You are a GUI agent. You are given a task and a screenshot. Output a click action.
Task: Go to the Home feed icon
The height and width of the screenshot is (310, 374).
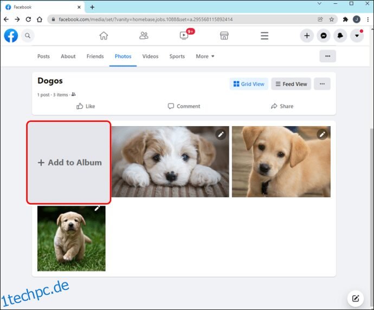pos(104,36)
